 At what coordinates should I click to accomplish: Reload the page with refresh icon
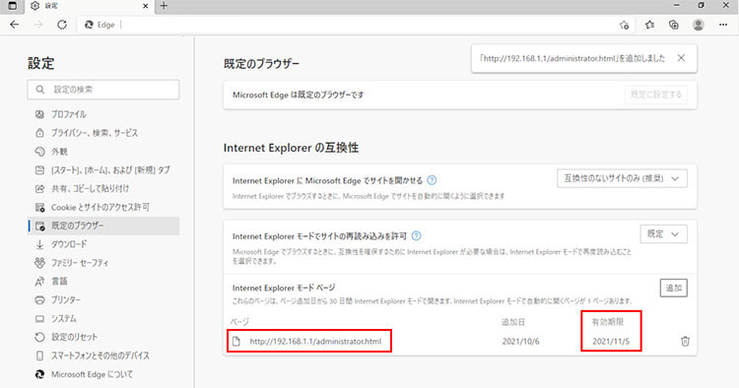click(x=62, y=25)
